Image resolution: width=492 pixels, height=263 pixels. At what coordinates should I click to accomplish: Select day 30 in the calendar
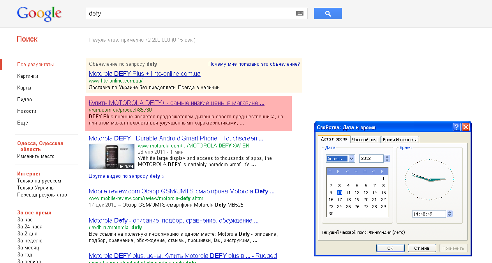coord(331,214)
